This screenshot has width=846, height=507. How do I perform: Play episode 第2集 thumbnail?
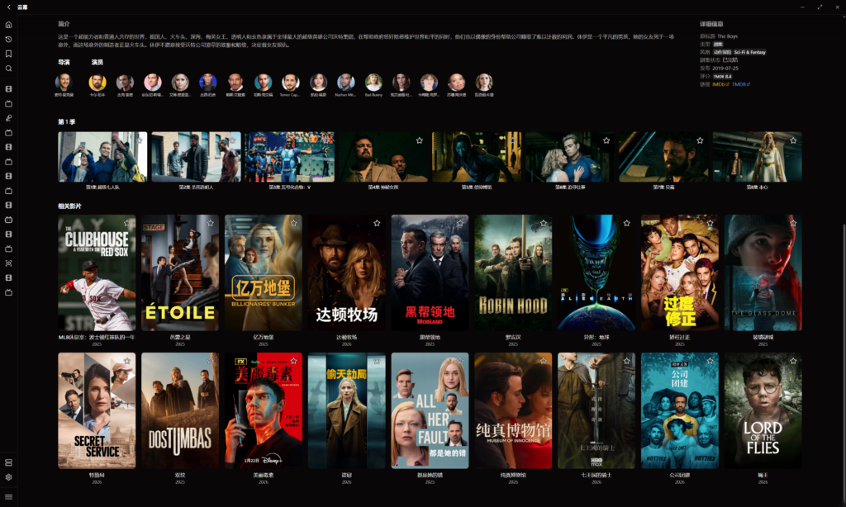196,157
